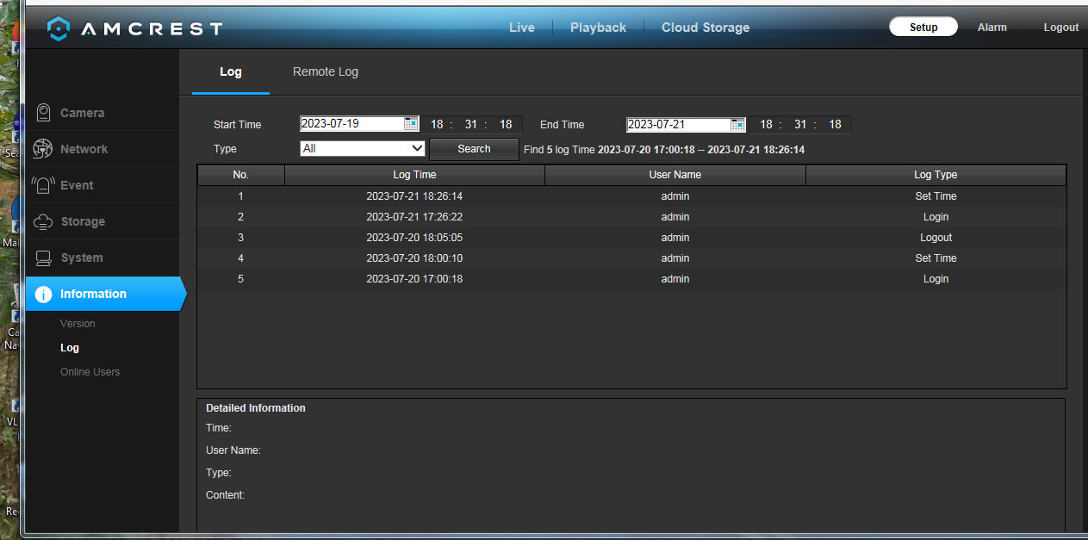Select Log in the Information submenu

tap(70, 348)
